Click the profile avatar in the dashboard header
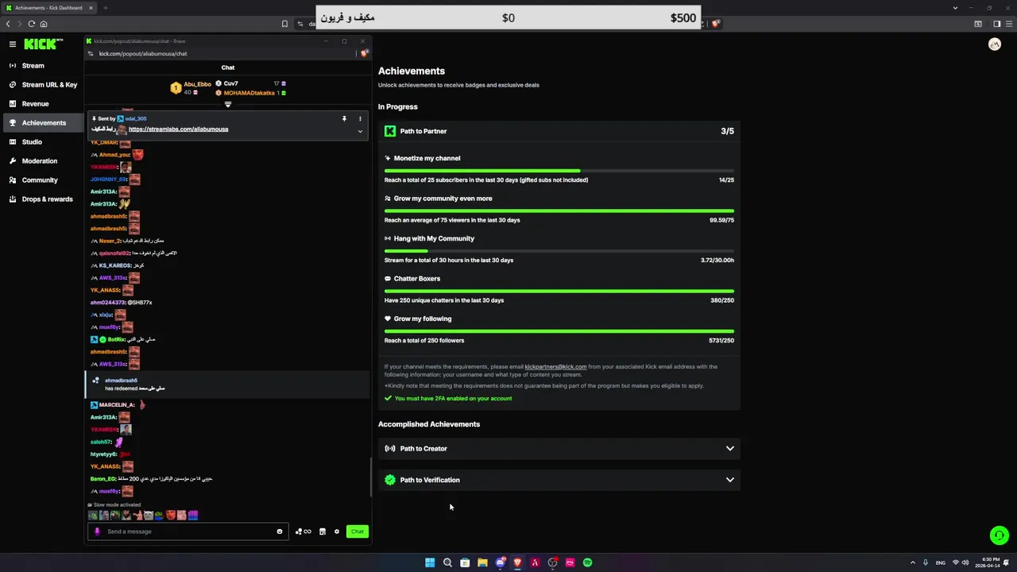 995,44
